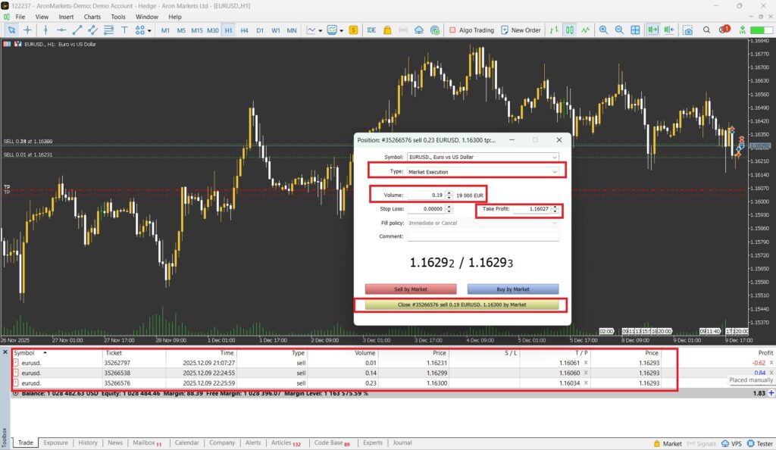
Task: Toggle Algo Trading on or off
Action: click(x=471, y=30)
